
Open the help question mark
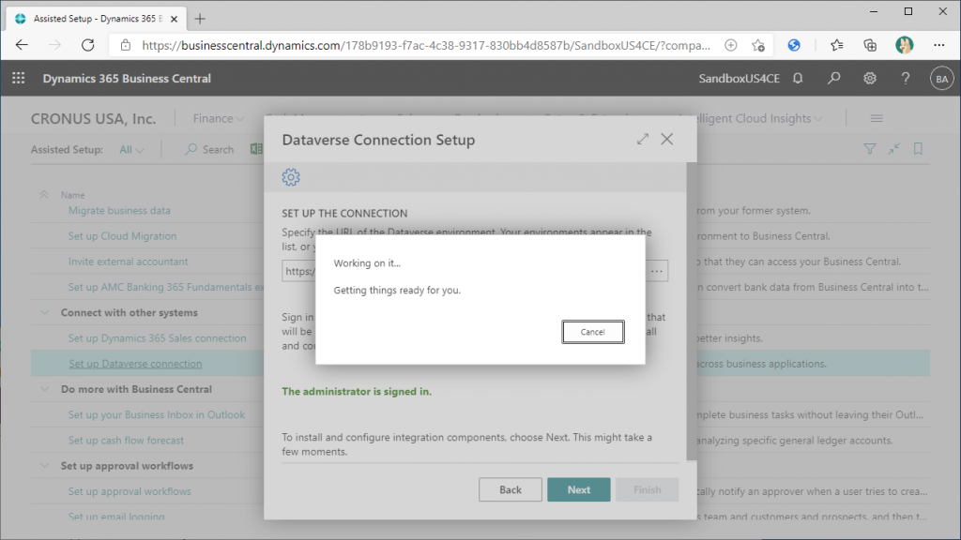[x=906, y=79]
